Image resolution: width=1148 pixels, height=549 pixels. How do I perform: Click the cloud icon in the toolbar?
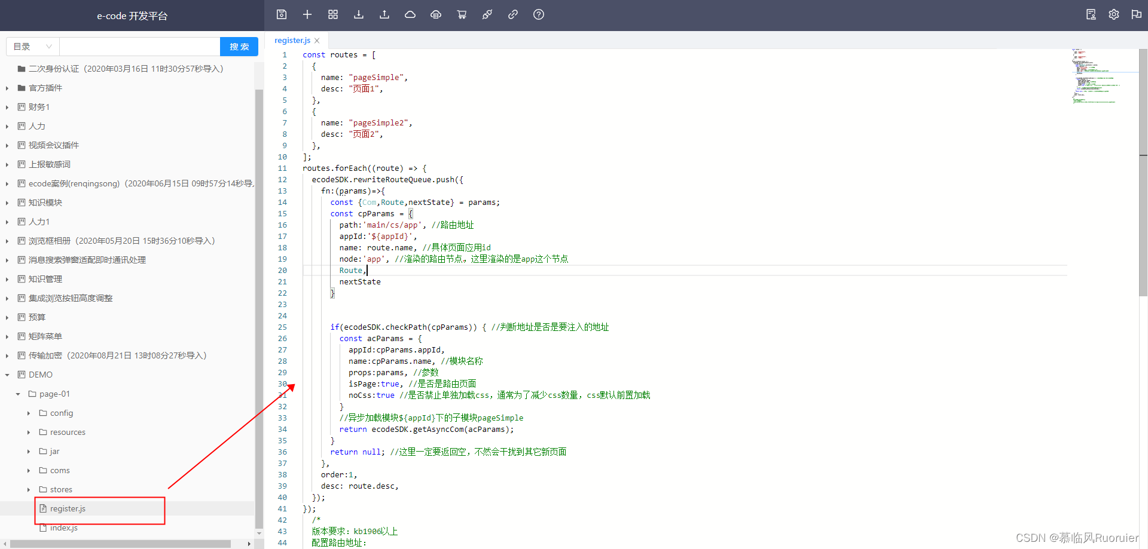[410, 14]
